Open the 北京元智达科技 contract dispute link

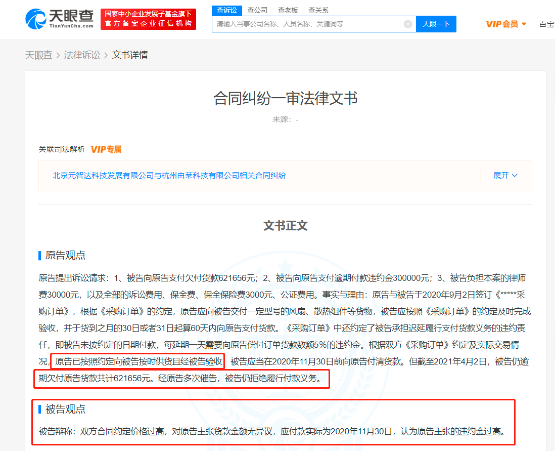point(169,176)
